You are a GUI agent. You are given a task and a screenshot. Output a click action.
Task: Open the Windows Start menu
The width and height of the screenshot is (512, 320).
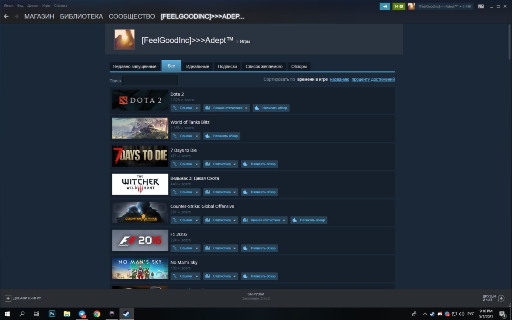click(x=8, y=314)
